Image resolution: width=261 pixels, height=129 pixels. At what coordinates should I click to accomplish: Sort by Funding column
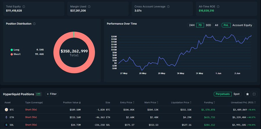[210, 103]
